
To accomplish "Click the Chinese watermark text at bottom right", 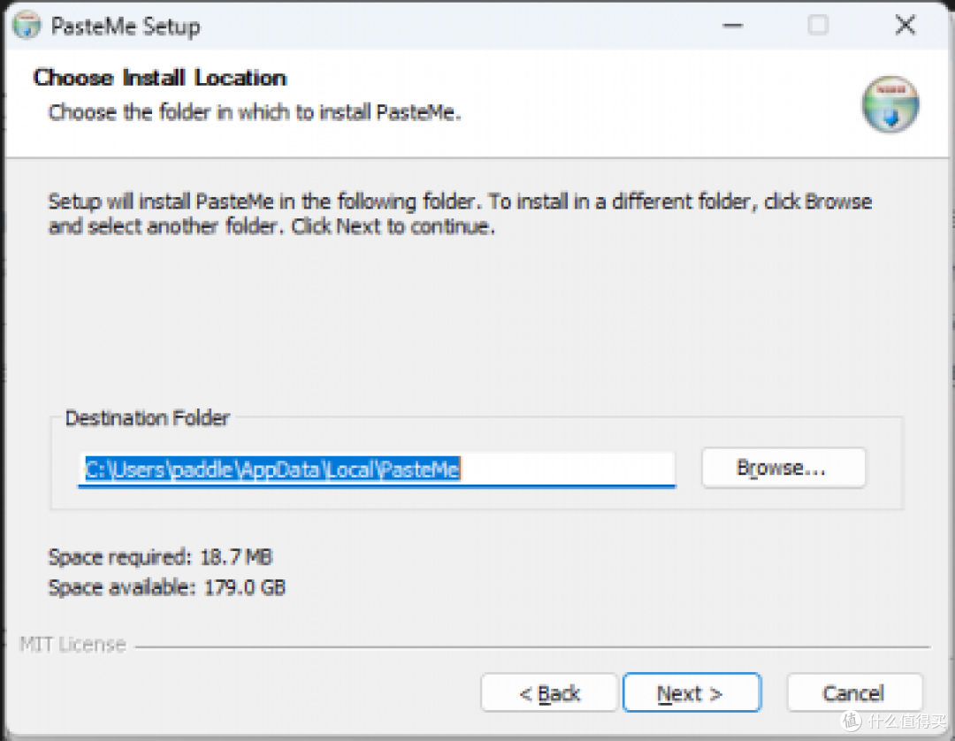I will (906, 722).
